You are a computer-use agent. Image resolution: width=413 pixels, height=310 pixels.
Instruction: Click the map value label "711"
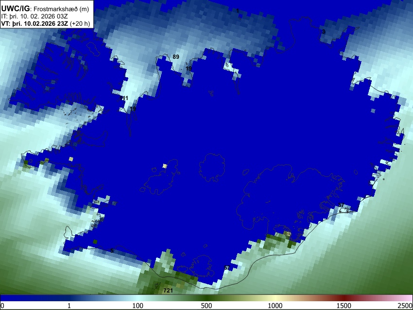(124, 98)
